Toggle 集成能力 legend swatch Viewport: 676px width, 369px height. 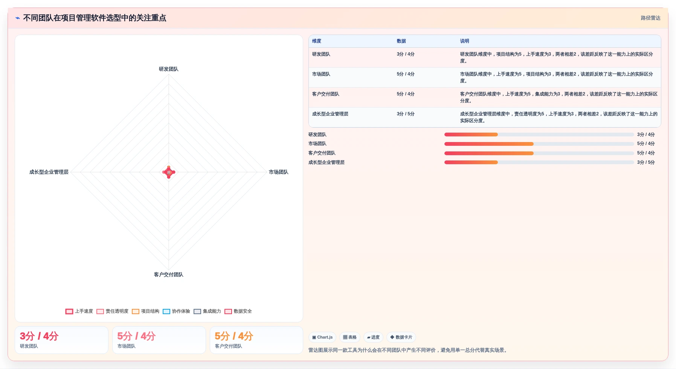tap(197, 312)
